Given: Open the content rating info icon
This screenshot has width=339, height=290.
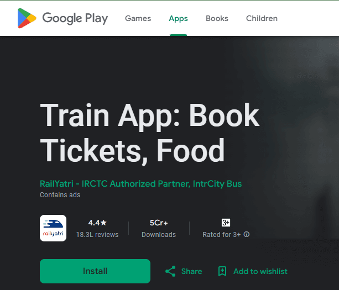Looking at the screenshot, I should [247, 234].
